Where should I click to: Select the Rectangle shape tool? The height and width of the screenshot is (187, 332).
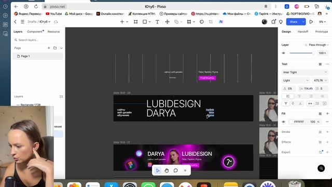coord(145,22)
